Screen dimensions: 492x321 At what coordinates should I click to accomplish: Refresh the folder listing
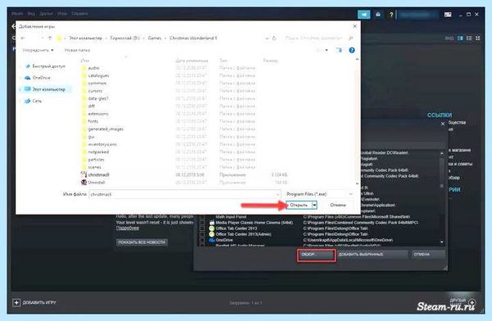click(x=274, y=38)
